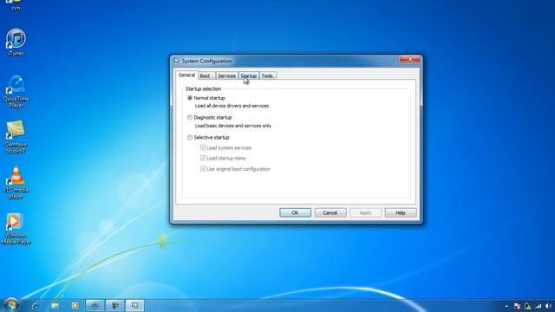Click the Cancel button
This screenshot has height=312, width=555.
(330, 212)
